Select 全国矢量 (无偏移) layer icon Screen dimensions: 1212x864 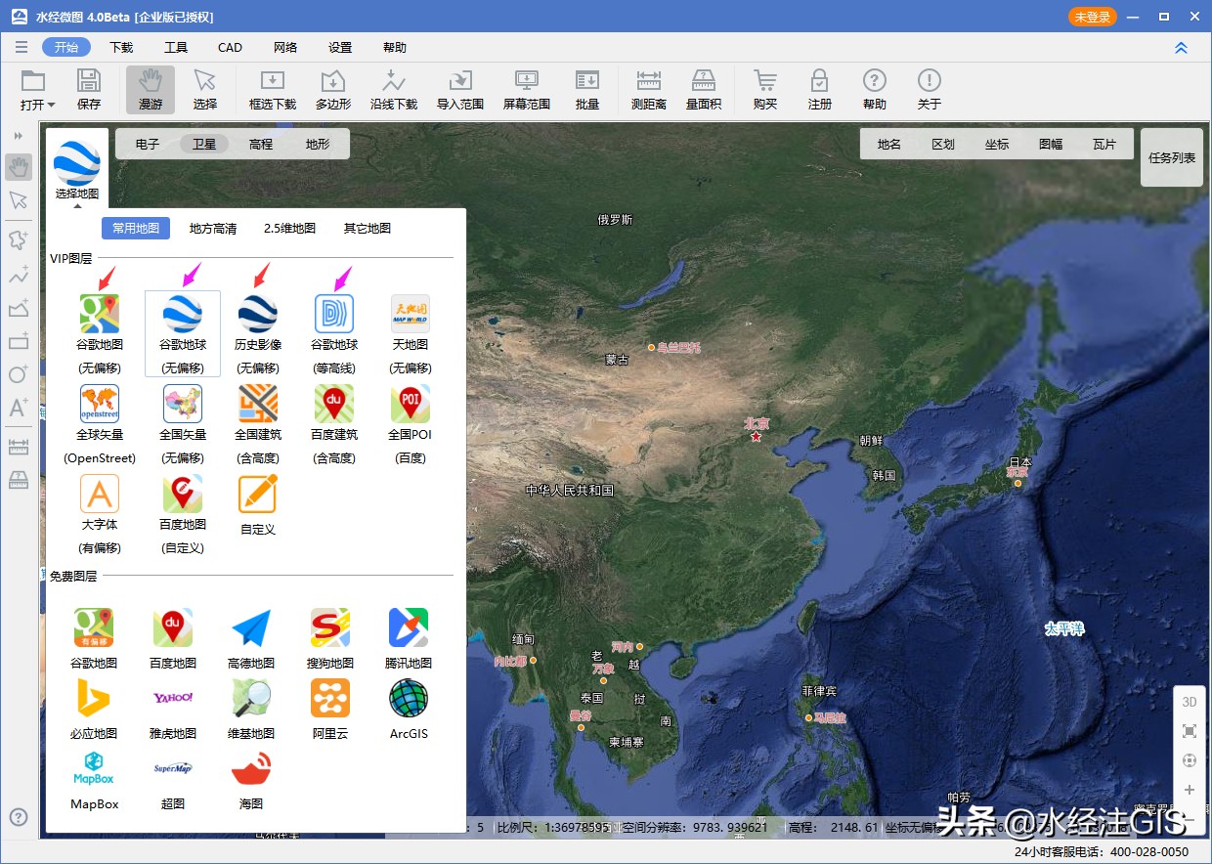pyautogui.click(x=183, y=404)
